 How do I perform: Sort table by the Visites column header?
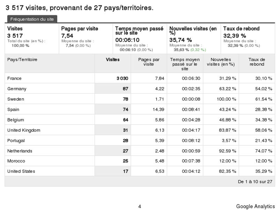[x=113, y=60]
